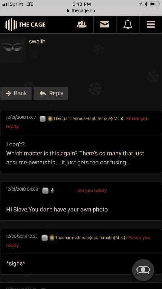Open the Thecharmedmuse sender name at 17:07
This screenshot has width=162, height=289.
click(x=88, y=118)
